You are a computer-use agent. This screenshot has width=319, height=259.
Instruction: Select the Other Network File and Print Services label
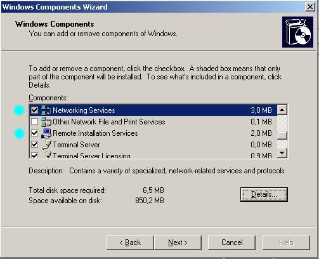pyautogui.click(x=109, y=122)
